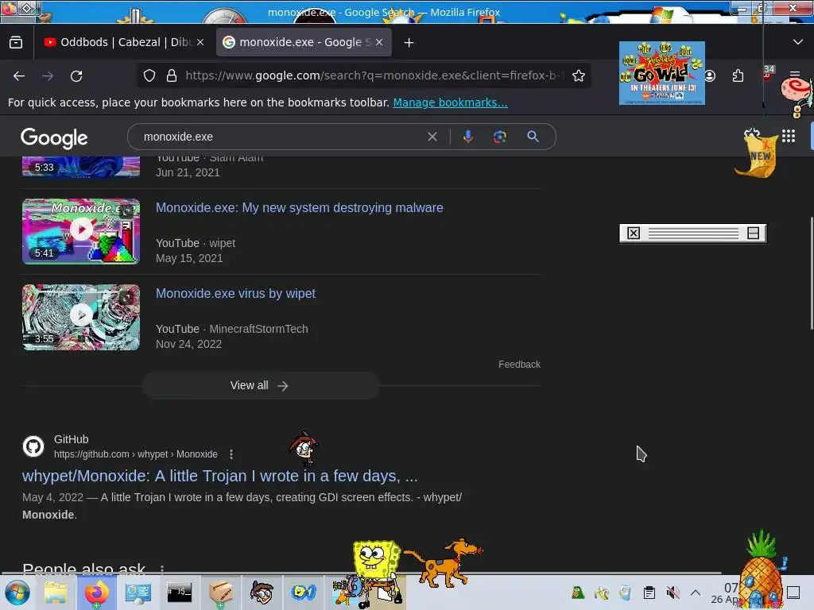Open tracking protection shield panel
The image size is (814, 610).
point(149,75)
